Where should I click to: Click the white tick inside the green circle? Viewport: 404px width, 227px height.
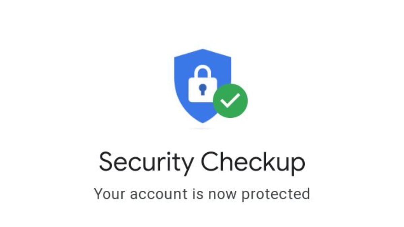(x=230, y=101)
